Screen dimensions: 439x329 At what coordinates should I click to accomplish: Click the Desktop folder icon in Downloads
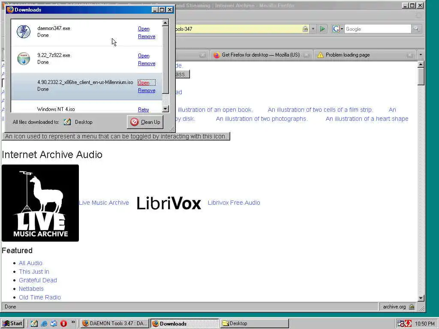67,122
